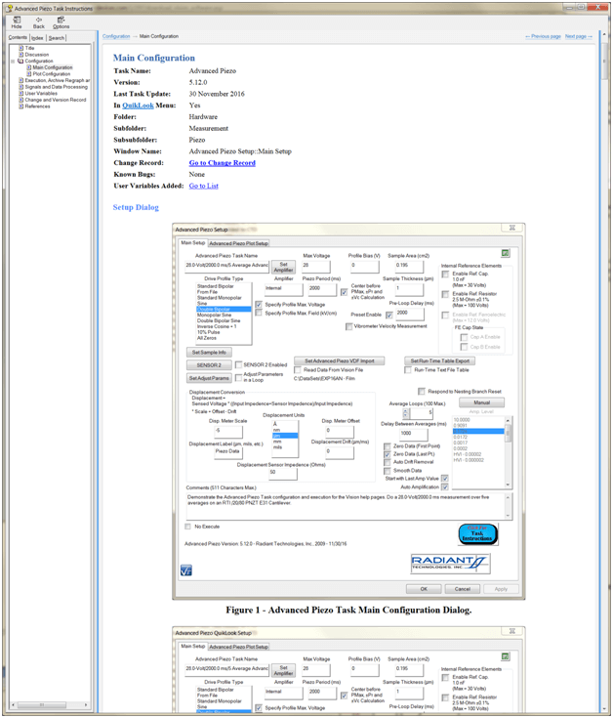Open Execution, Archive Regraph topic
This screenshot has height=718, width=613.
click(58, 80)
